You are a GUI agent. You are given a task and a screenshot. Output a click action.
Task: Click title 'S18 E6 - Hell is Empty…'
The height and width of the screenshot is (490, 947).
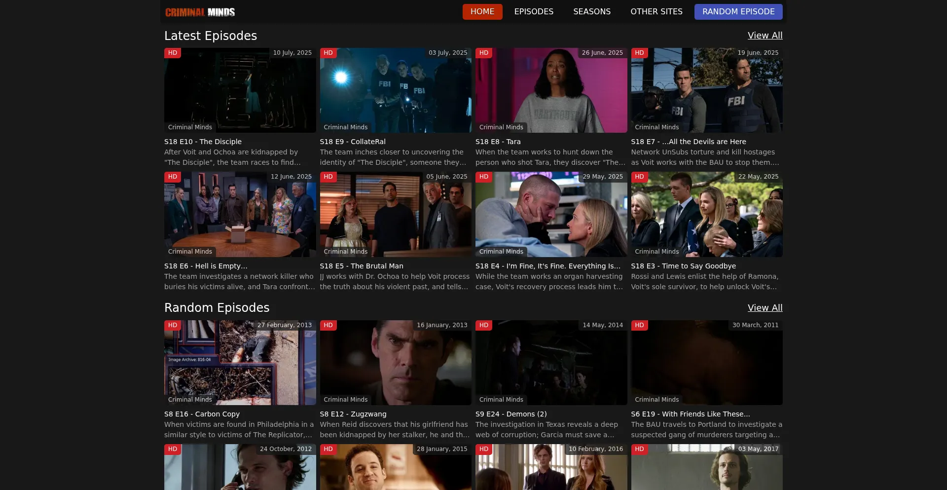206,266
